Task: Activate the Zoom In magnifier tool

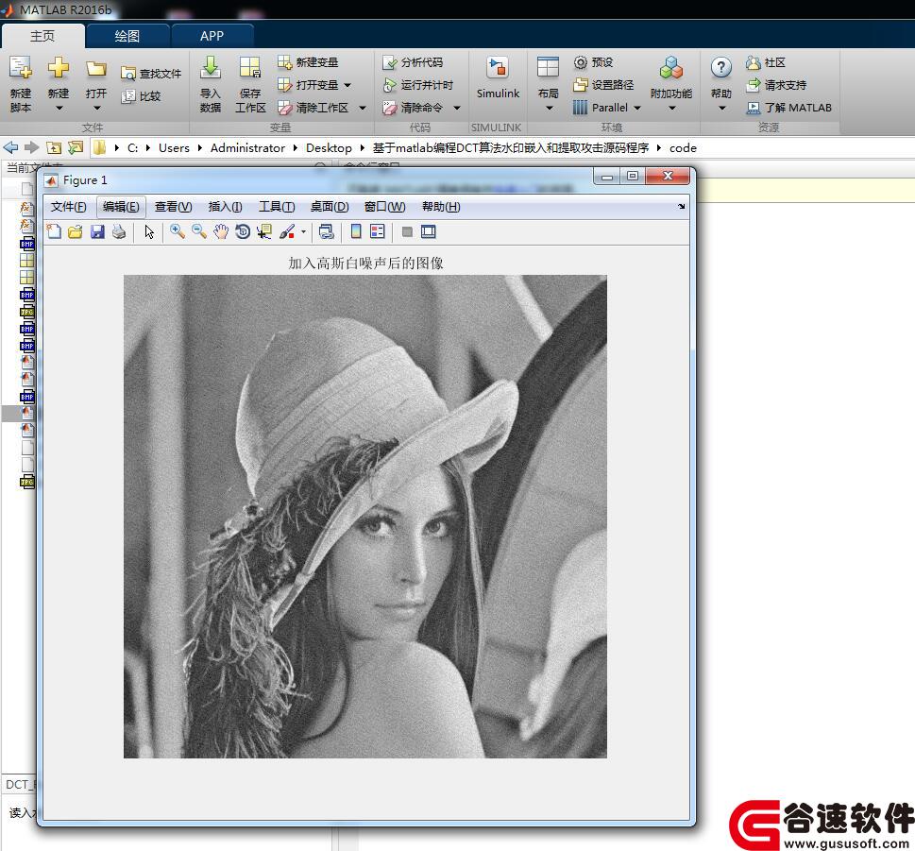Action: point(178,231)
